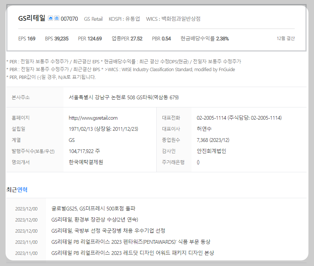Select the 발행주식수(보통/우선) row label
314x266 pixels.
(x=33, y=151)
